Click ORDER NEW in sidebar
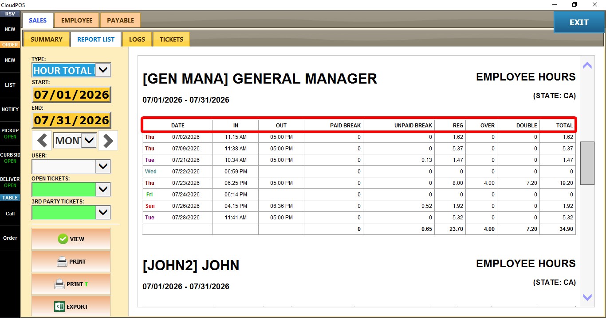 [10, 60]
